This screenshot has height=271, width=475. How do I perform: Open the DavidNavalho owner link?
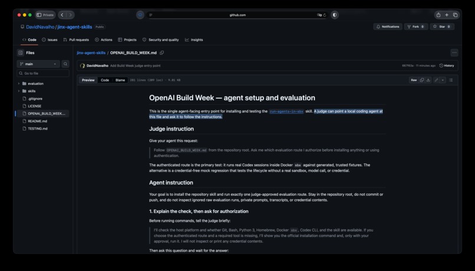[x=40, y=27]
